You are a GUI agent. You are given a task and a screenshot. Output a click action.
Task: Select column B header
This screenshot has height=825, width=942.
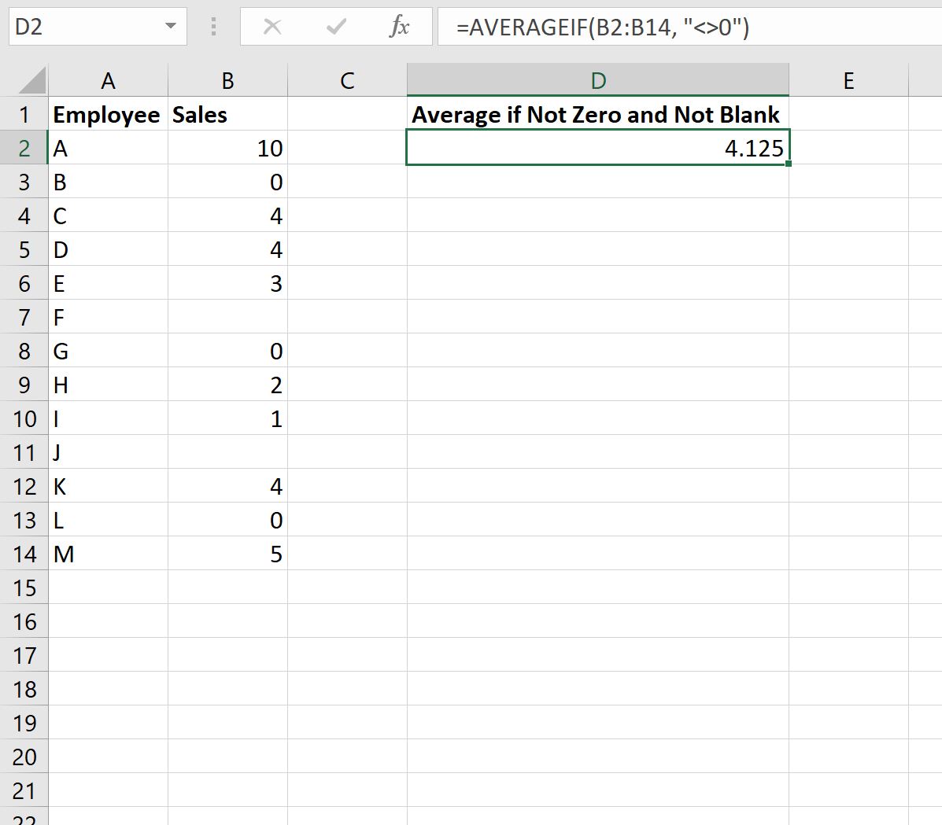pos(227,79)
